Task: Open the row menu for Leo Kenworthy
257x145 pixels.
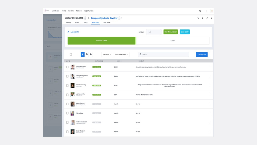Action: coord(210,95)
